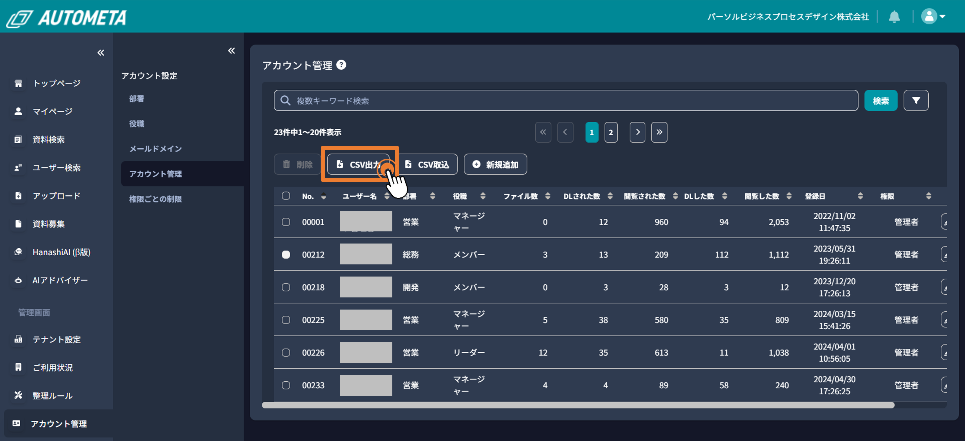Toggle the row 00212 checkbox

286,254
